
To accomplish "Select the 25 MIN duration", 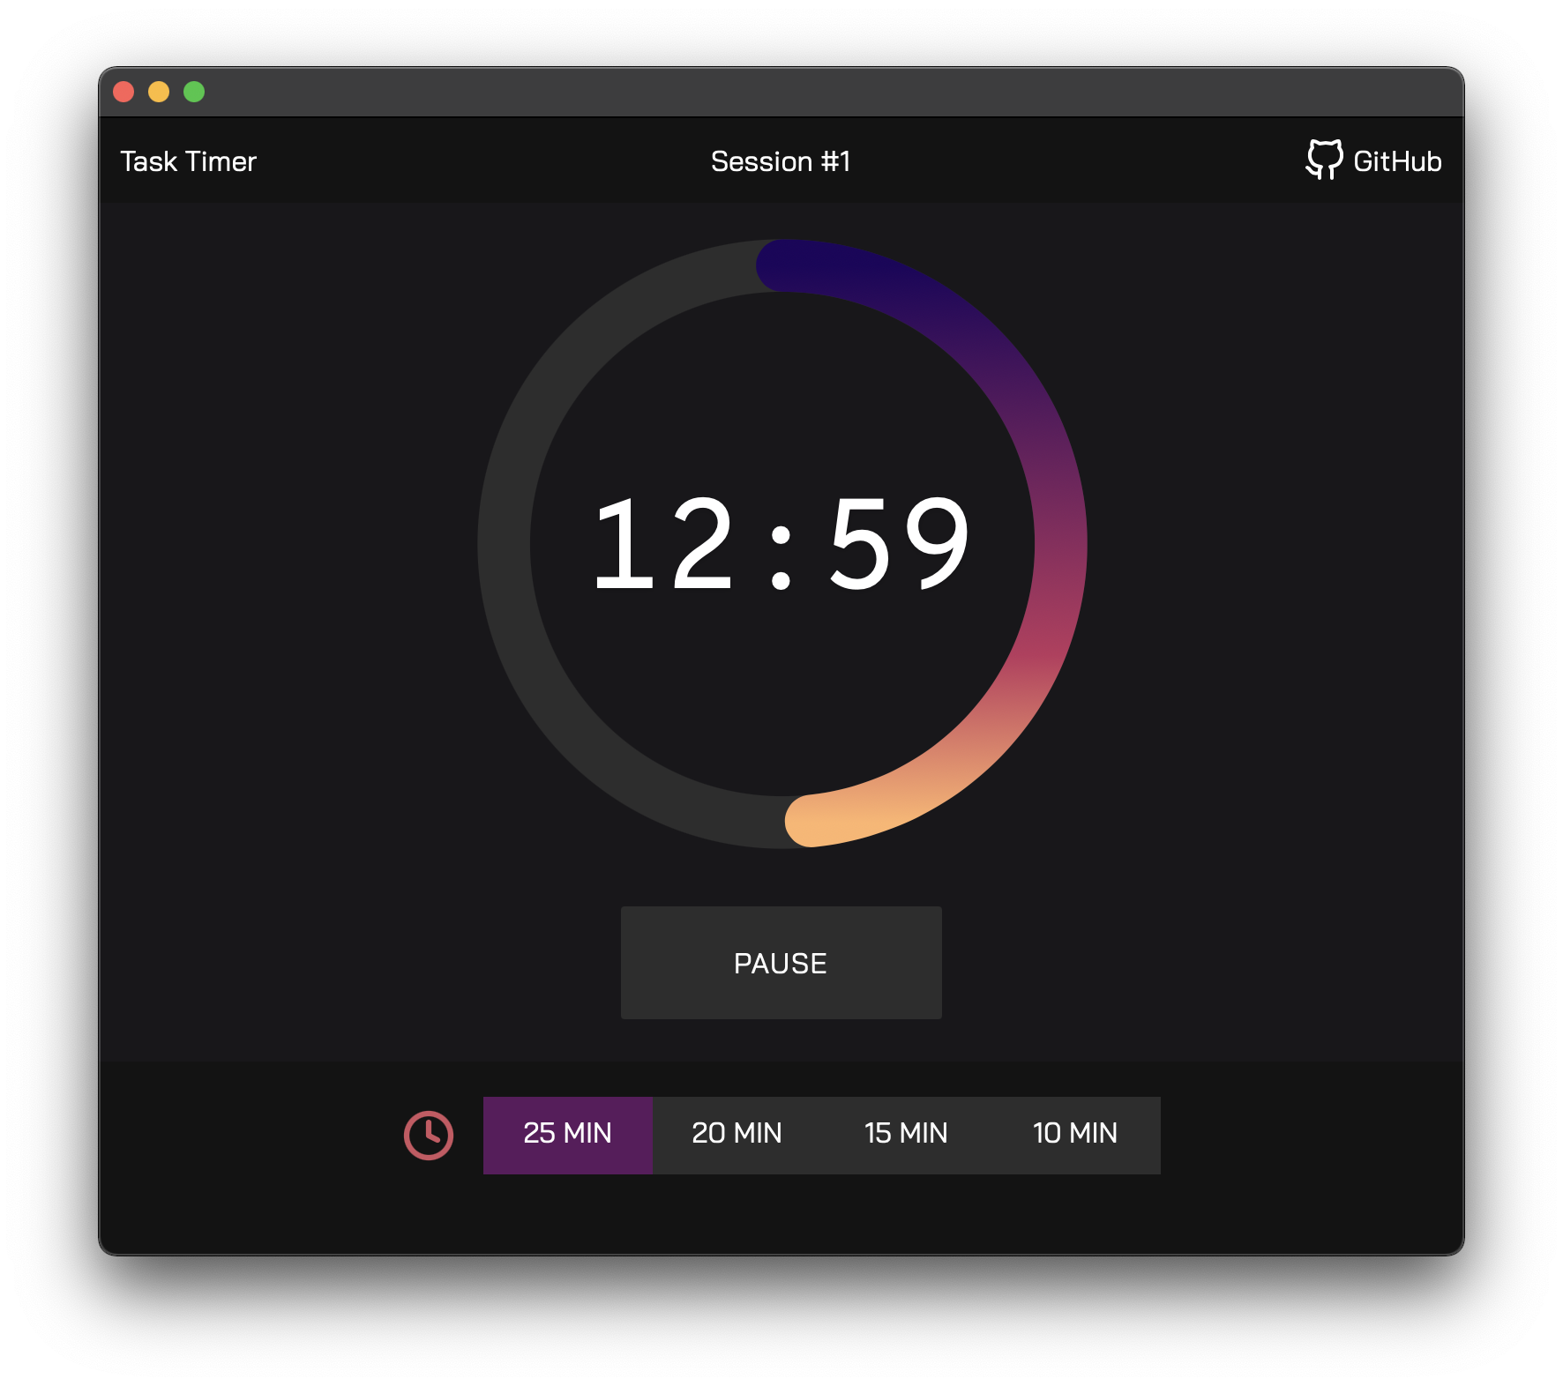I will 567,1135.
